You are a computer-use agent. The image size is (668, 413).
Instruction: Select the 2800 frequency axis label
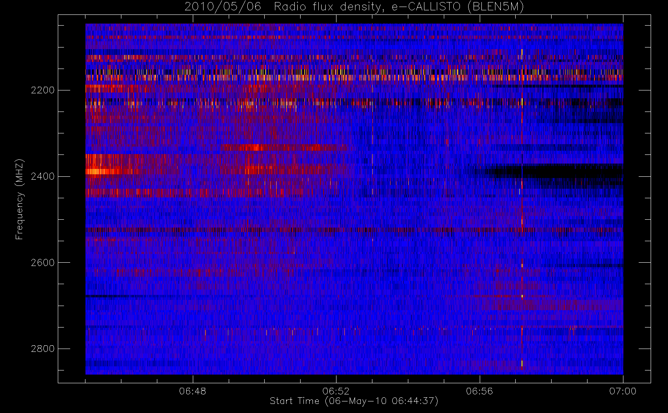[x=43, y=349]
